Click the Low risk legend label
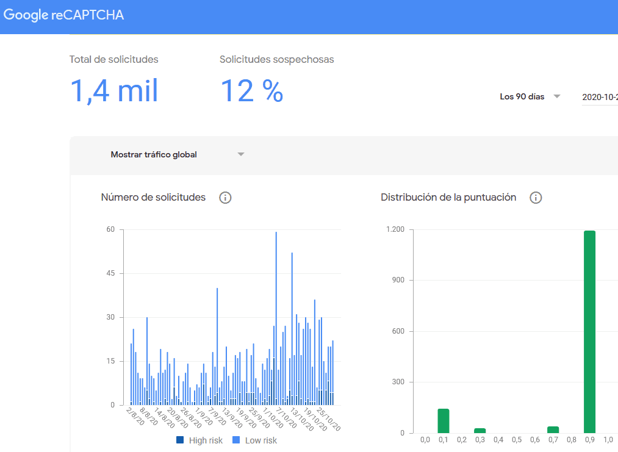This screenshot has width=618, height=452. coord(261,440)
